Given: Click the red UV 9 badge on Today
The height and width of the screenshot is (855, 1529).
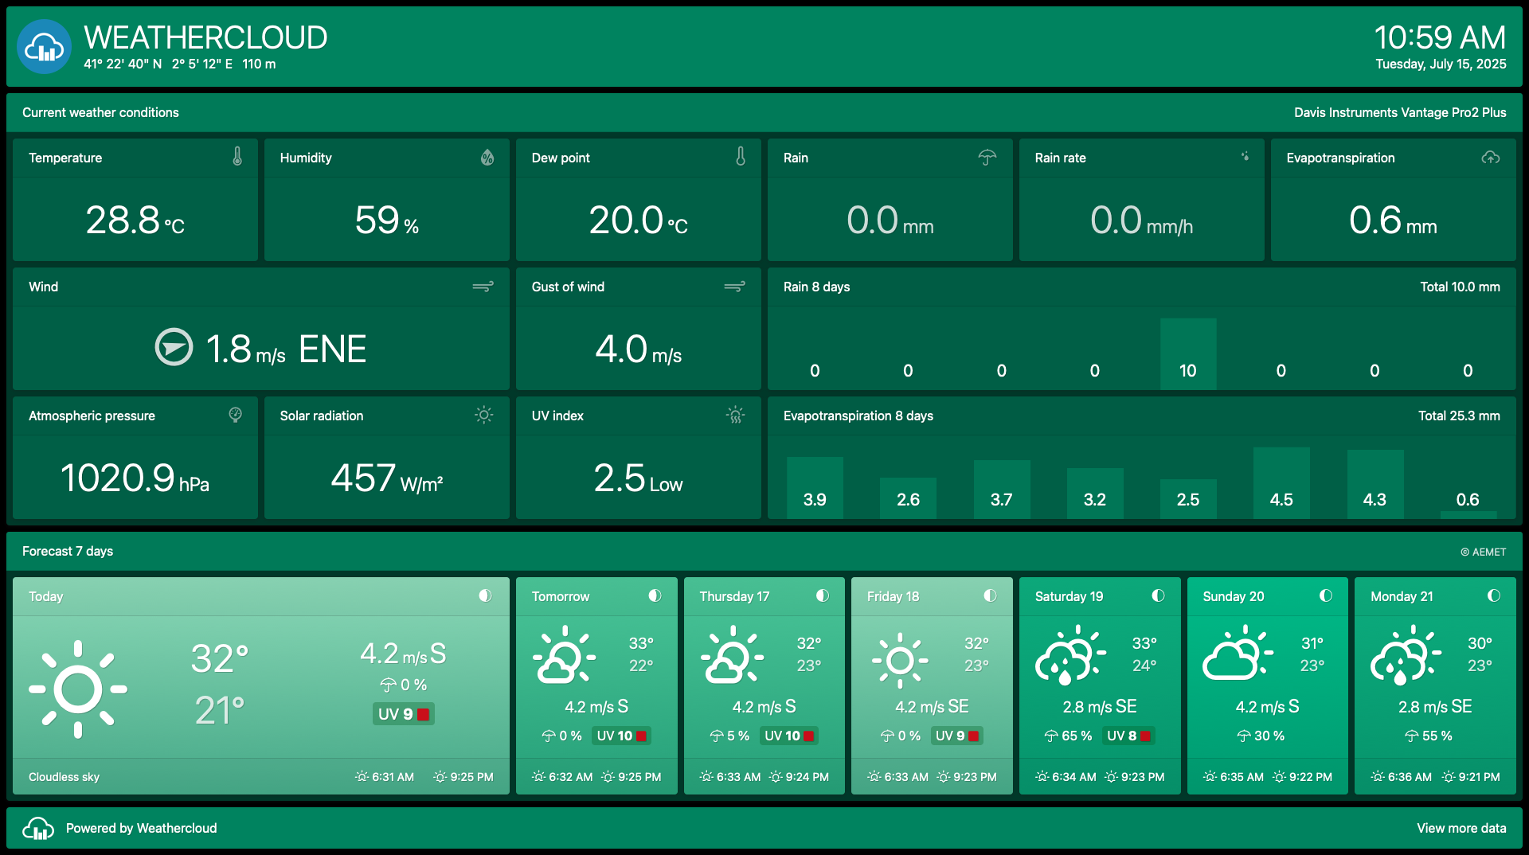Looking at the screenshot, I should pyautogui.click(x=404, y=714).
